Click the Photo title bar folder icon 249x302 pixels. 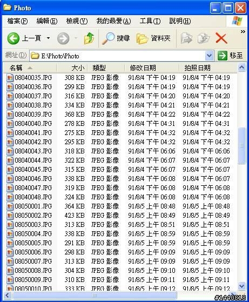pyautogui.click(x=8, y=8)
